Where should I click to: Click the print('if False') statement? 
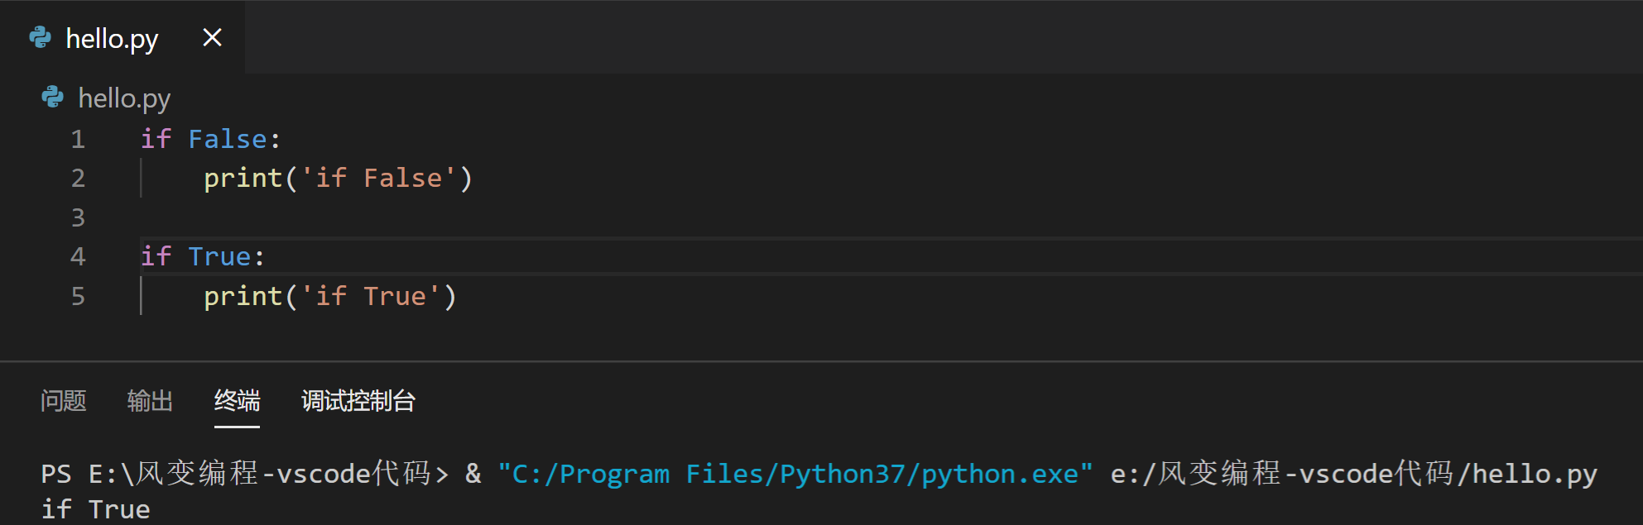tap(338, 179)
